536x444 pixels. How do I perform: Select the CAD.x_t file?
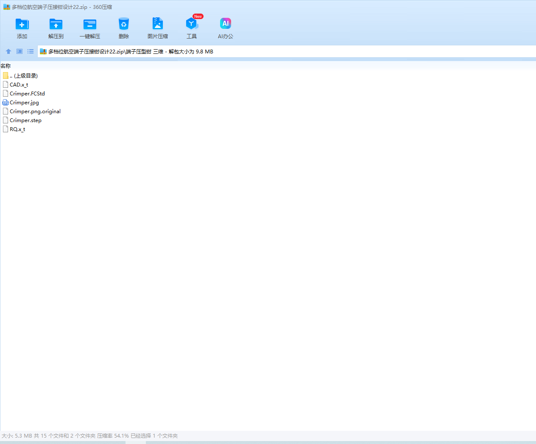[x=19, y=84]
